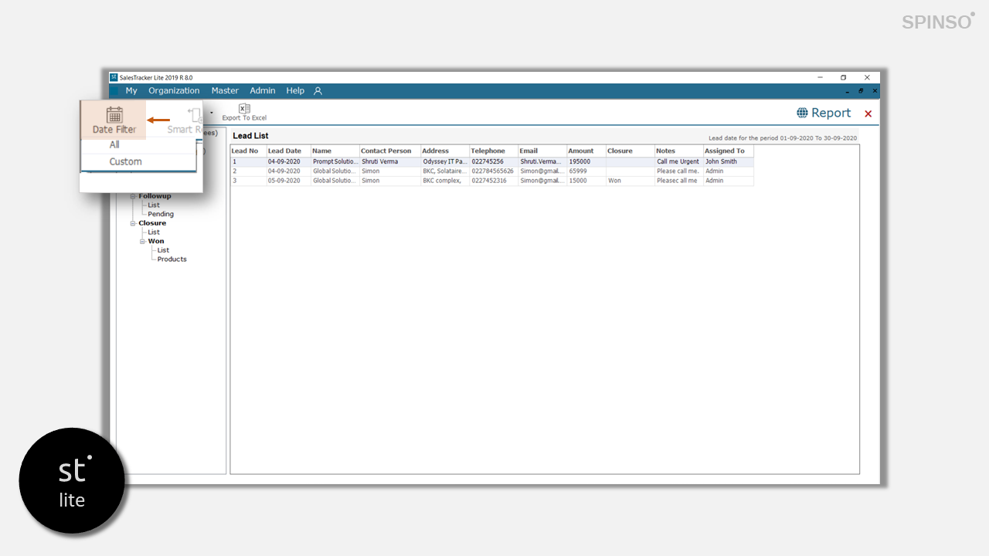The width and height of the screenshot is (989, 556).
Task: Click the Report globe icon
Action: [803, 113]
